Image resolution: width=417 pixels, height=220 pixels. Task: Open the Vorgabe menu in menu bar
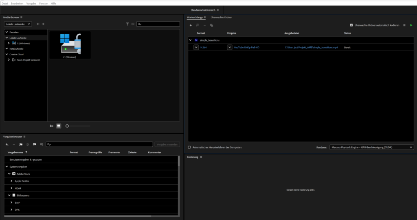[x=31, y=3]
